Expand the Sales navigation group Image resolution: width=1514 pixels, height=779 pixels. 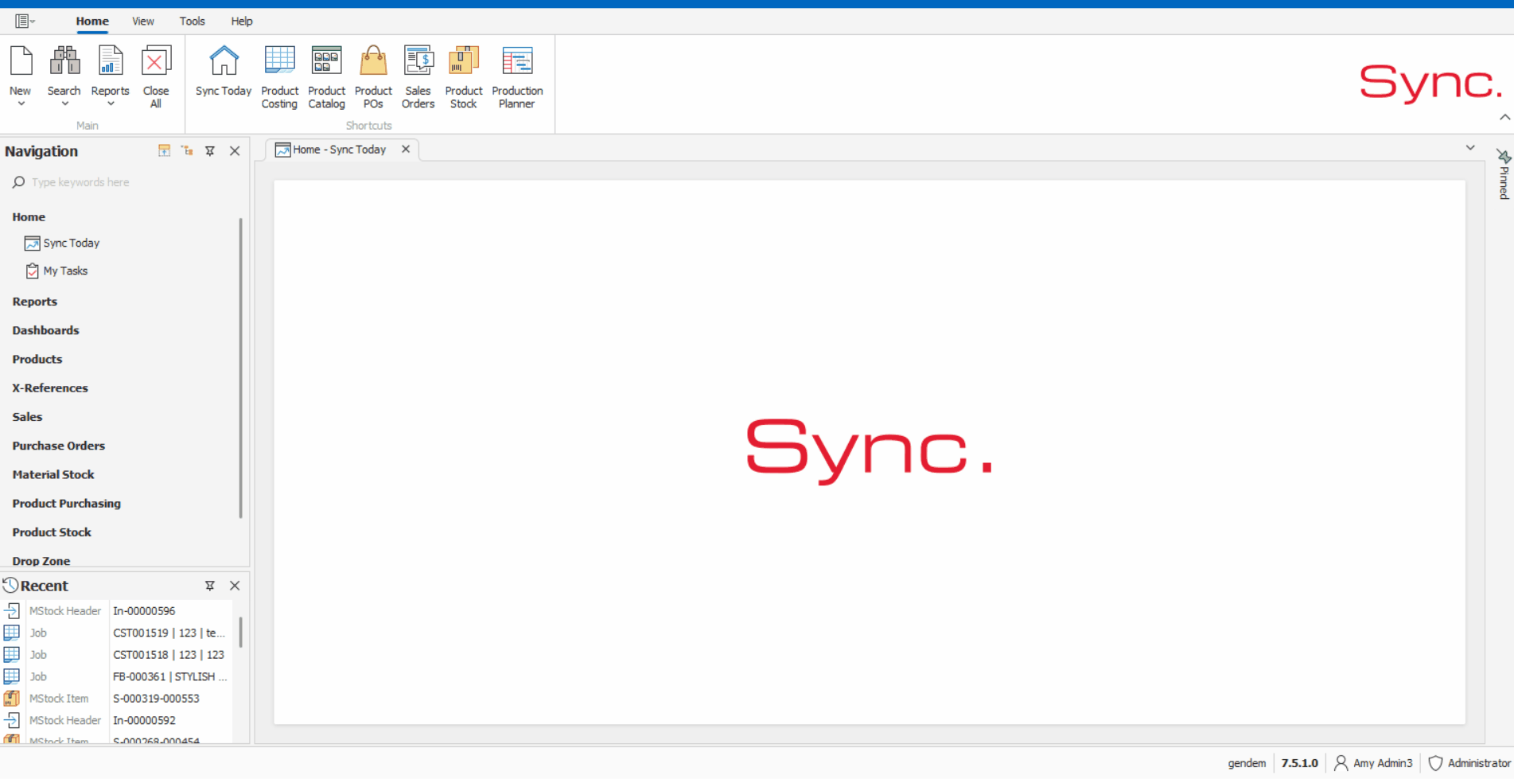pos(28,417)
